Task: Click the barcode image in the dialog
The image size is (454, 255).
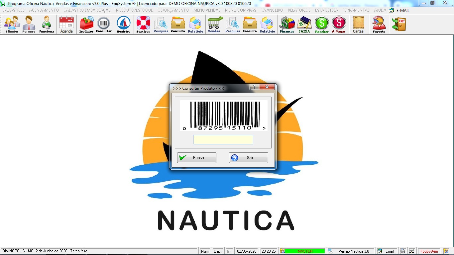Action: [x=224, y=116]
